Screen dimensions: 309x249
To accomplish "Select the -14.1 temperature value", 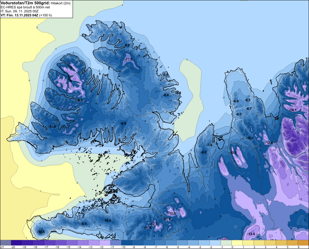I will [x=293, y=110].
